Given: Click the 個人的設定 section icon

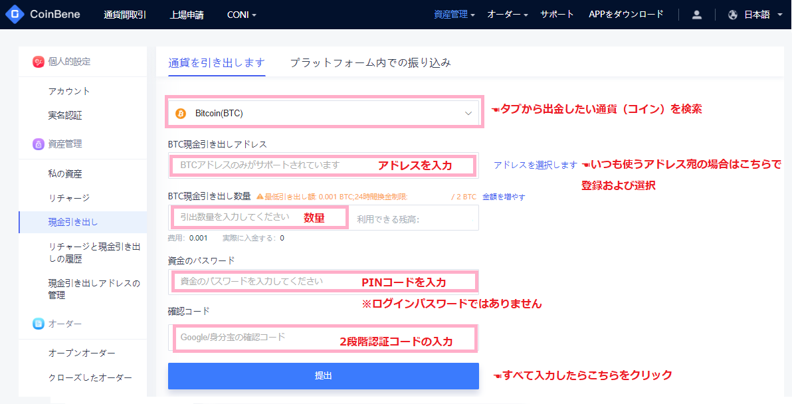Looking at the screenshot, I should point(39,62).
